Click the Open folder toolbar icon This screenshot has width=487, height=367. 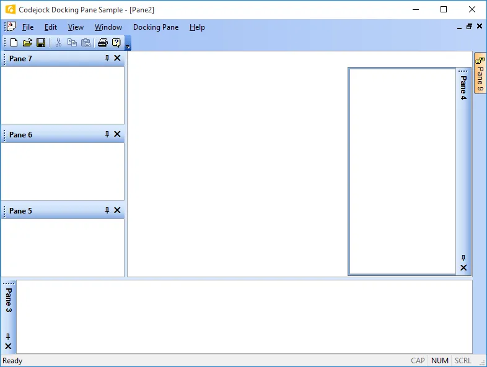coord(27,43)
